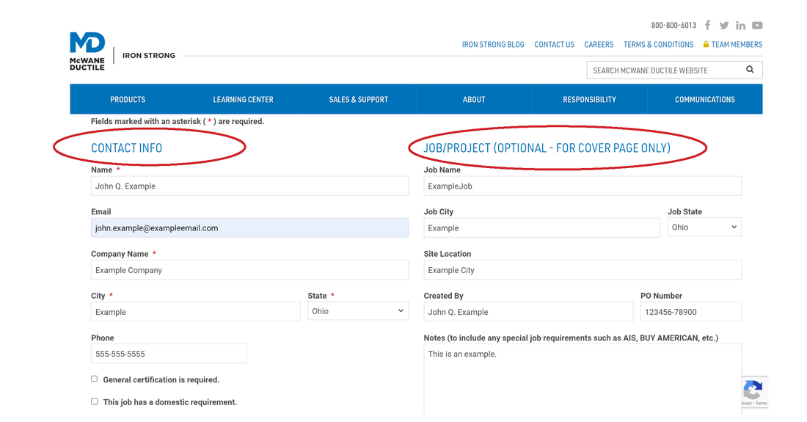
Task: Click inside the Notes text area
Action: [582, 378]
